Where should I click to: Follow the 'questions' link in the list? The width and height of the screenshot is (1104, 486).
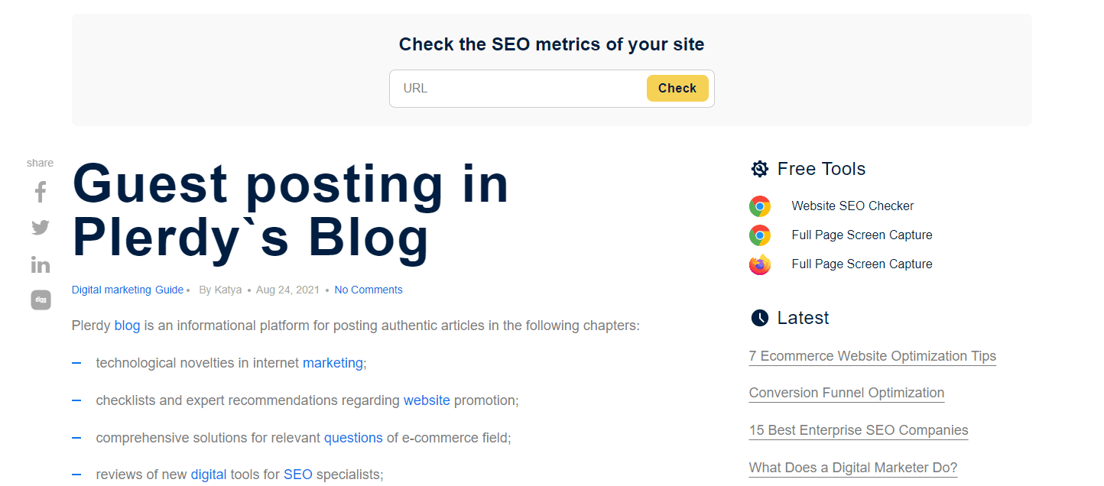click(x=353, y=438)
